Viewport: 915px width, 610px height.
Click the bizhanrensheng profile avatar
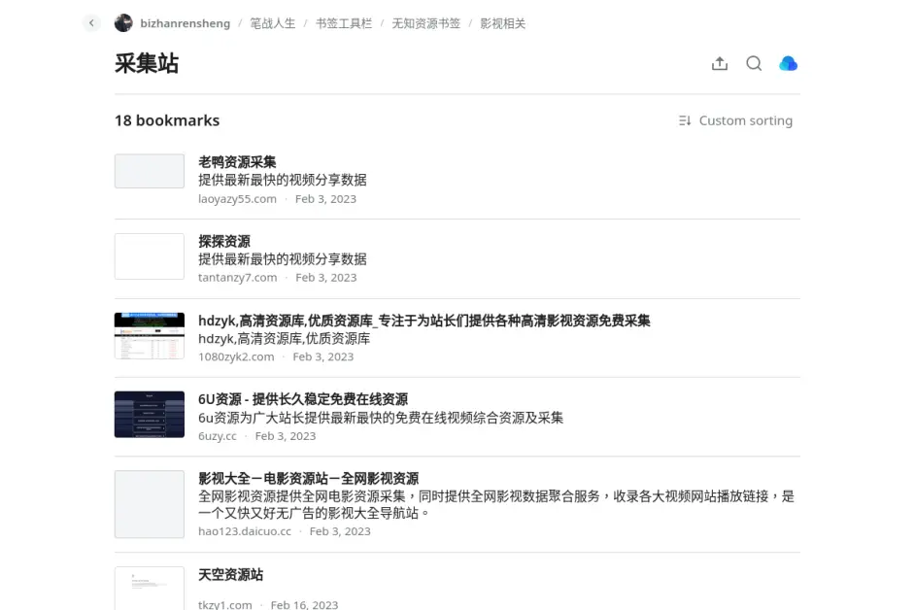[x=123, y=23]
